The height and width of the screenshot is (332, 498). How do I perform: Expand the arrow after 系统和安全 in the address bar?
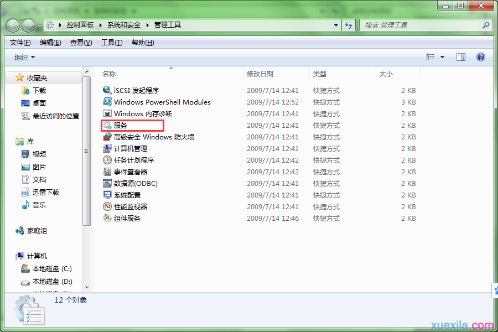(147, 25)
